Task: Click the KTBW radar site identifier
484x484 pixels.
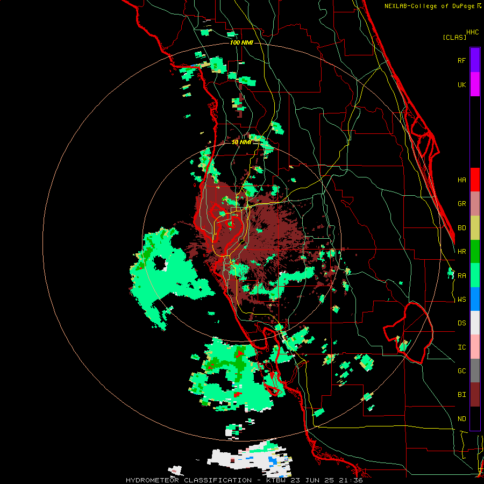Action: (x=275, y=480)
